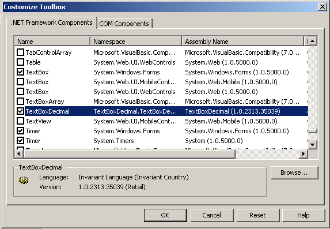Uncheck the System.Windows.Forms TextBox checkbox
Screen dimensions: 330x229
point(20,72)
